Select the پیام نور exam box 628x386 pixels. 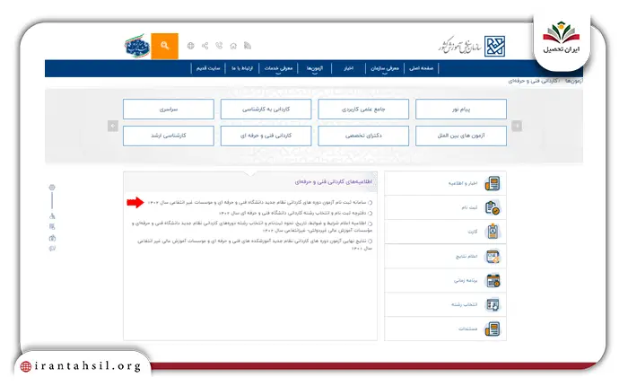pos(461,109)
